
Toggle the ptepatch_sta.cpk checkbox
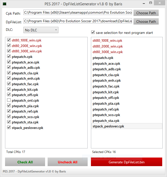click(x=9, y=122)
